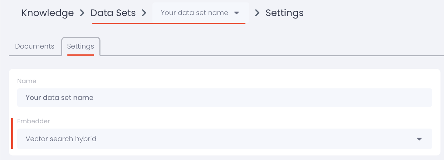Open the breadcrumb data set name selector
Viewport: 444px width, 160px height.
[x=194, y=13]
